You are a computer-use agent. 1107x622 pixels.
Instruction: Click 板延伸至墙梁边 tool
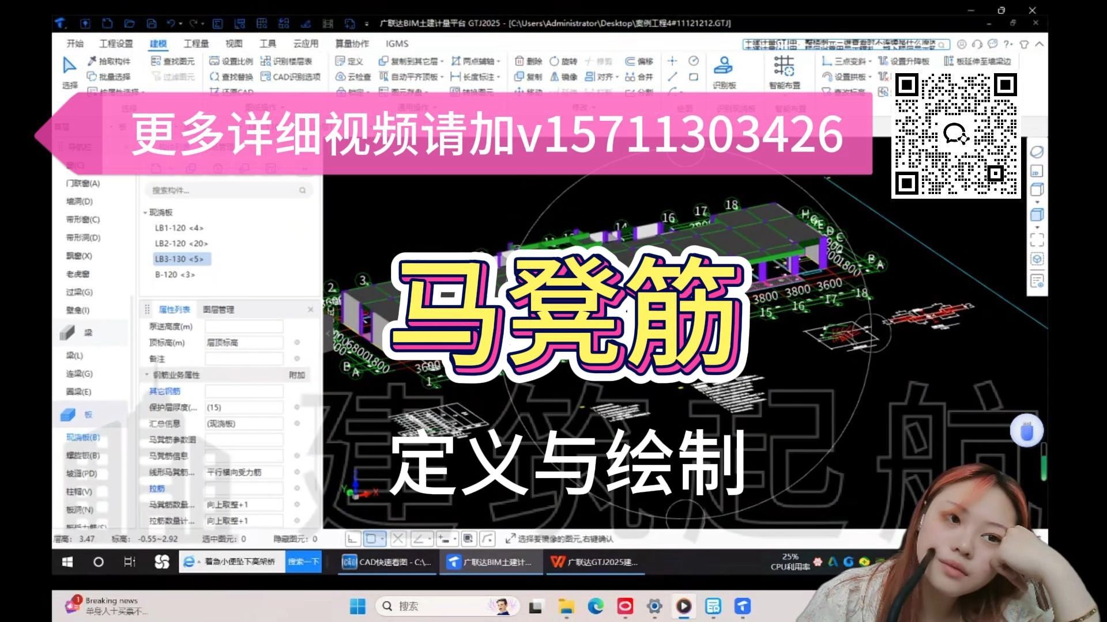(x=977, y=61)
